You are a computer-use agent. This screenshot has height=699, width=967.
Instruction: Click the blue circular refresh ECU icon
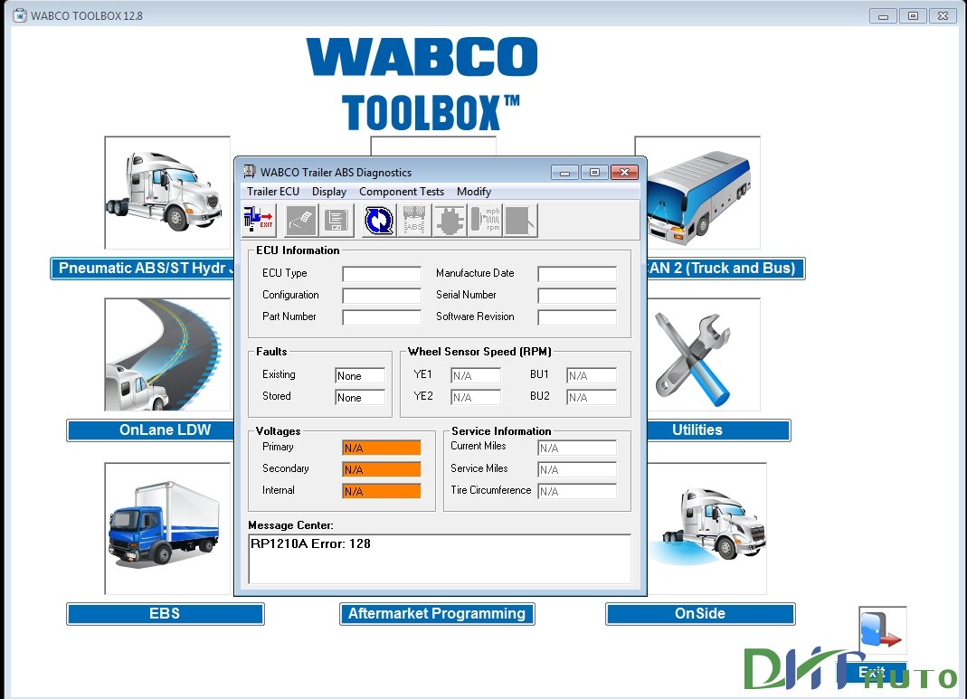[x=378, y=219]
